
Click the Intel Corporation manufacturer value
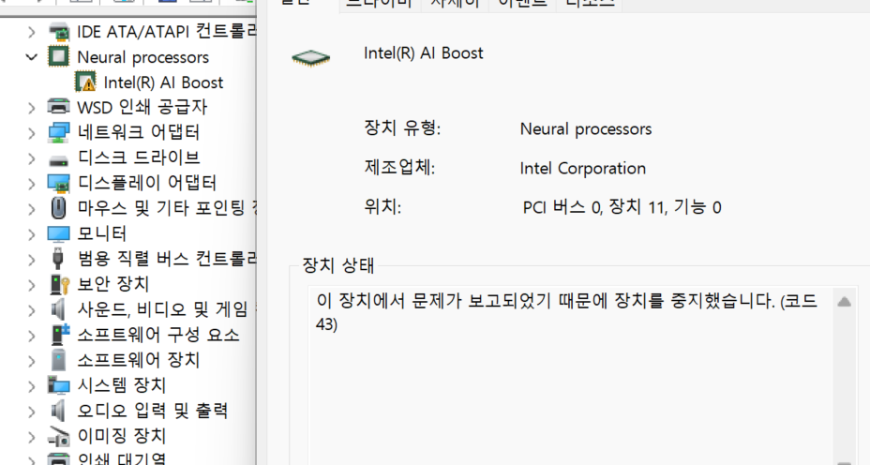click(582, 169)
